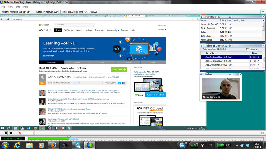Open the Language dropdown on ASP.NET page

coord(162,29)
